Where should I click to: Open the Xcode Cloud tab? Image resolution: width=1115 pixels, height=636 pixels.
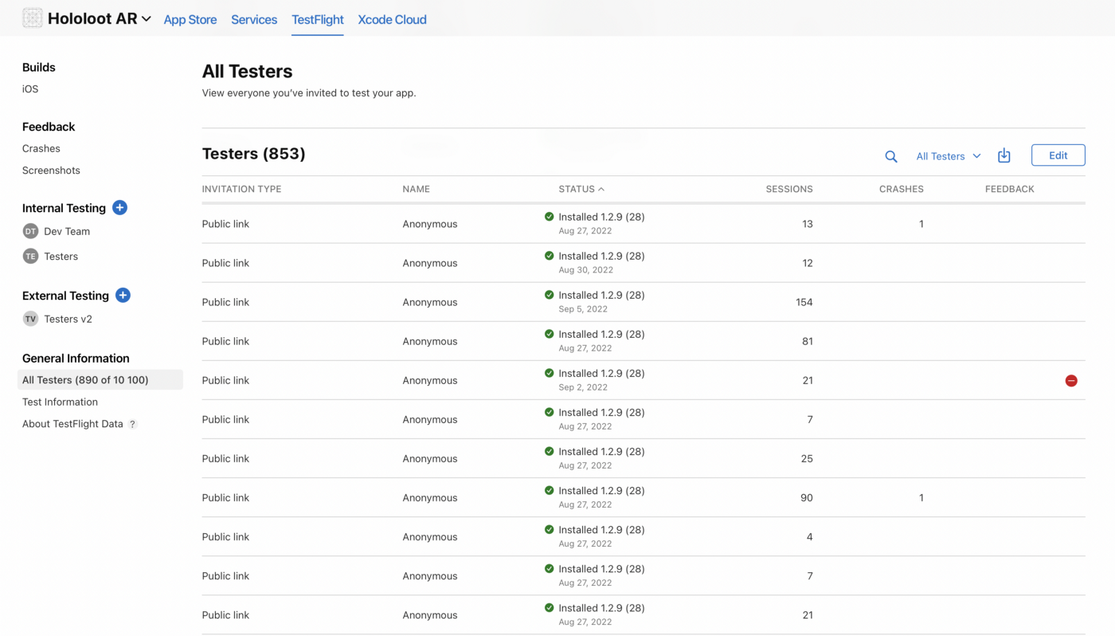pyautogui.click(x=392, y=20)
